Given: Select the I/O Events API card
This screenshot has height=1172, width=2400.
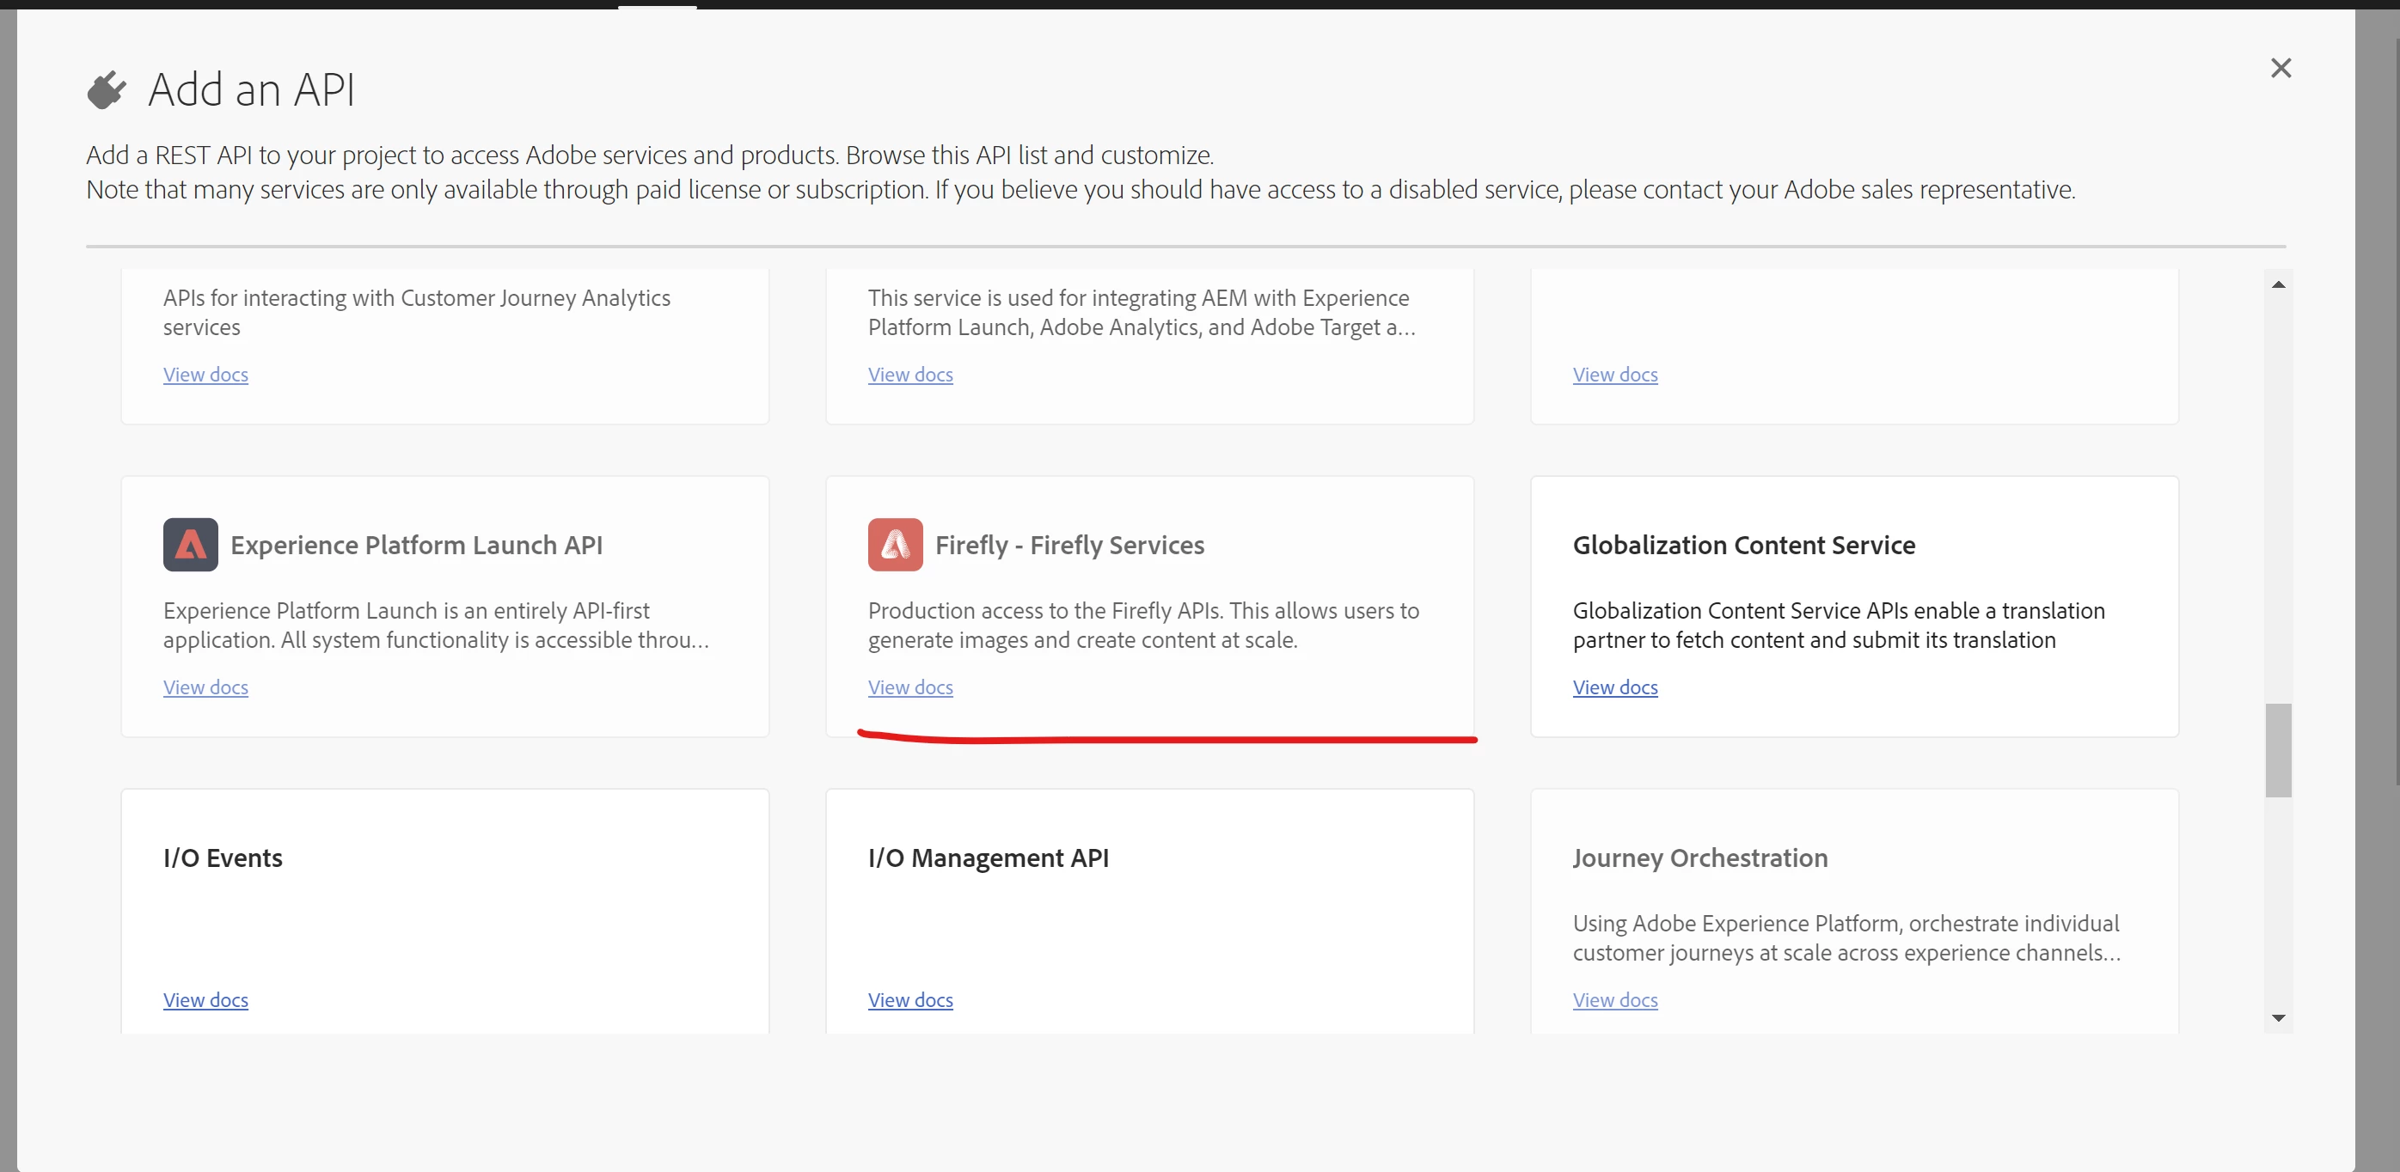Looking at the screenshot, I should click(223, 858).
